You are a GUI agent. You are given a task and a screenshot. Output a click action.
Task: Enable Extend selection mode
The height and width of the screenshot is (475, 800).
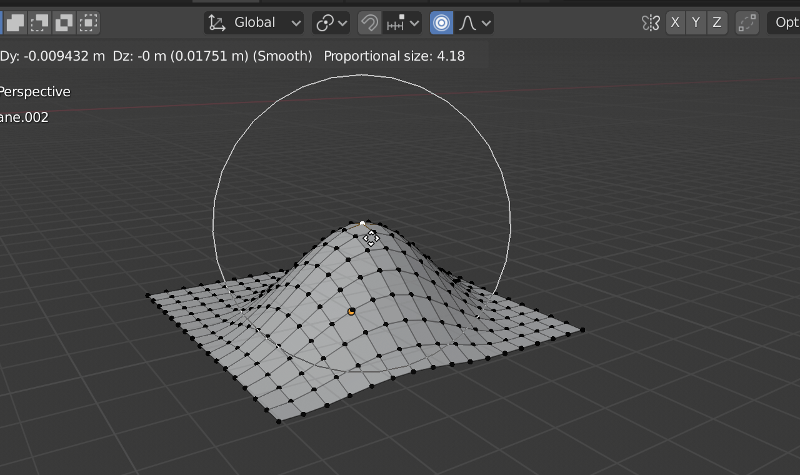click(39, 22)
